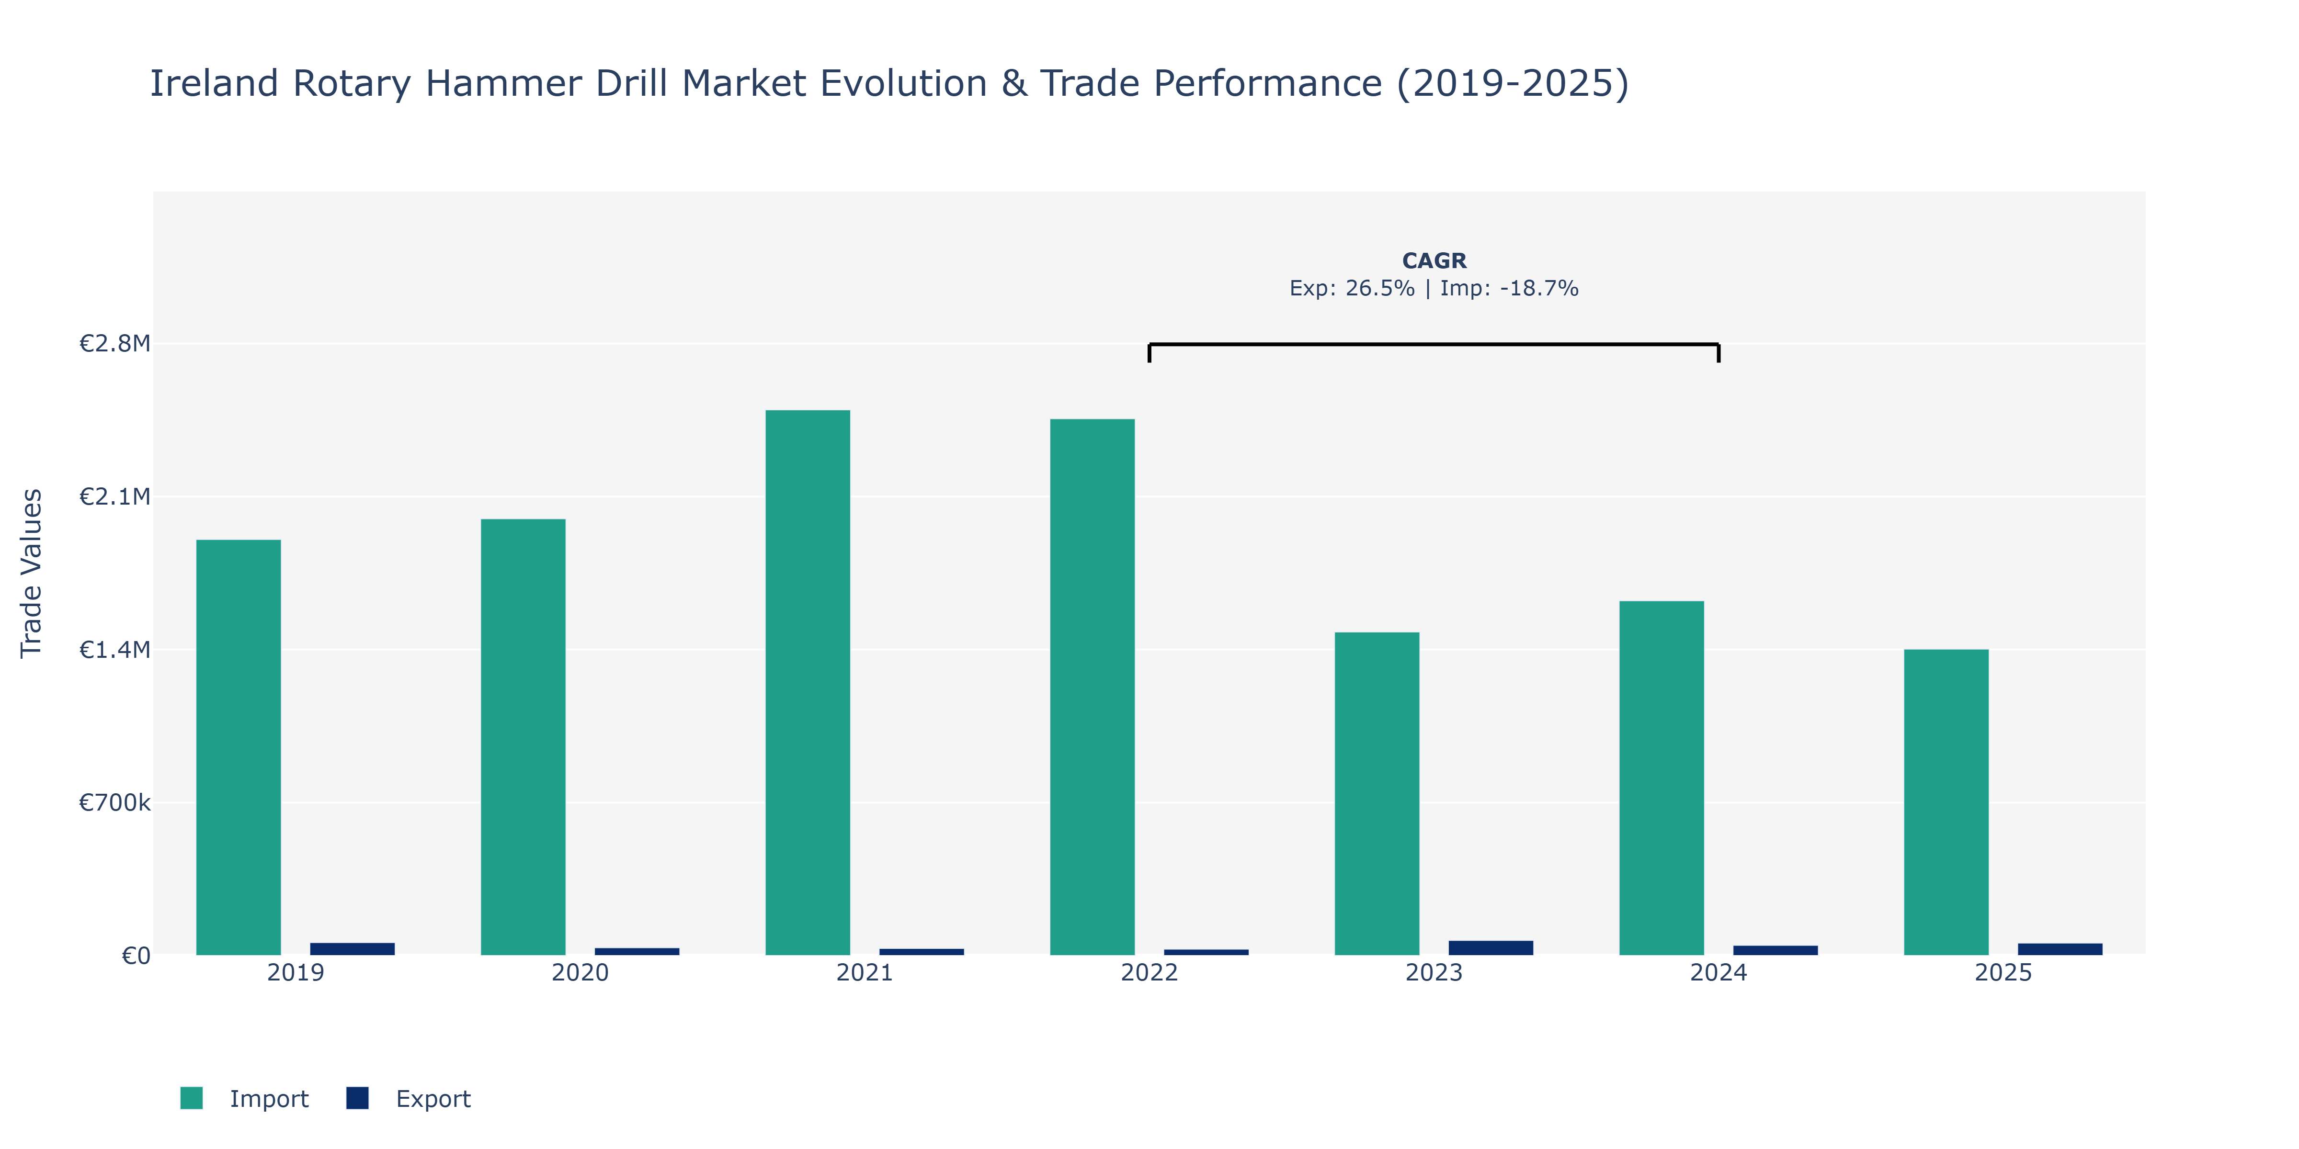This screenshot has height=1149, width=2299.
Task: Select the 2022 Export bar
Action: pos(1206,953)
